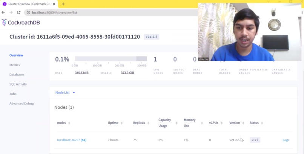Click the 8 vCPUs value
The image size is (304, 154).
[x=210, y=140]
